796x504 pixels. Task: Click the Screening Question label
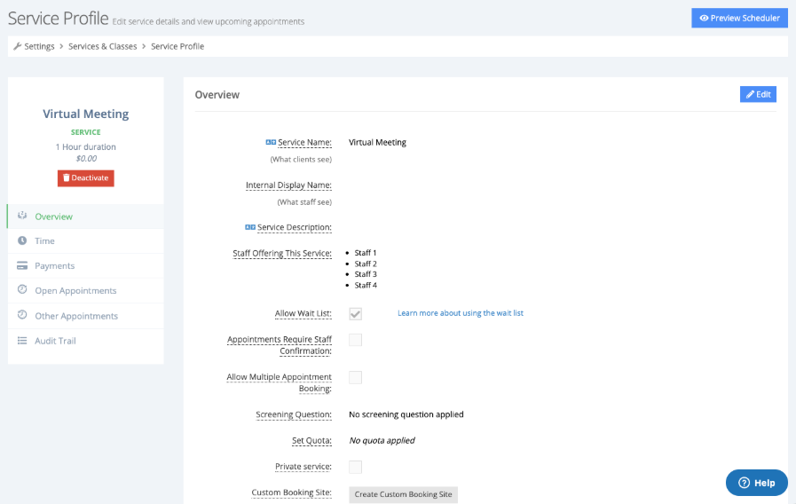point(294,414)
